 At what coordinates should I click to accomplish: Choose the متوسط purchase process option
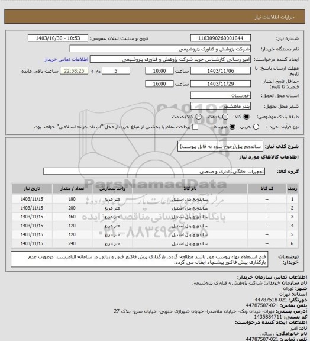pyautogui.click(x=233, y=127)
